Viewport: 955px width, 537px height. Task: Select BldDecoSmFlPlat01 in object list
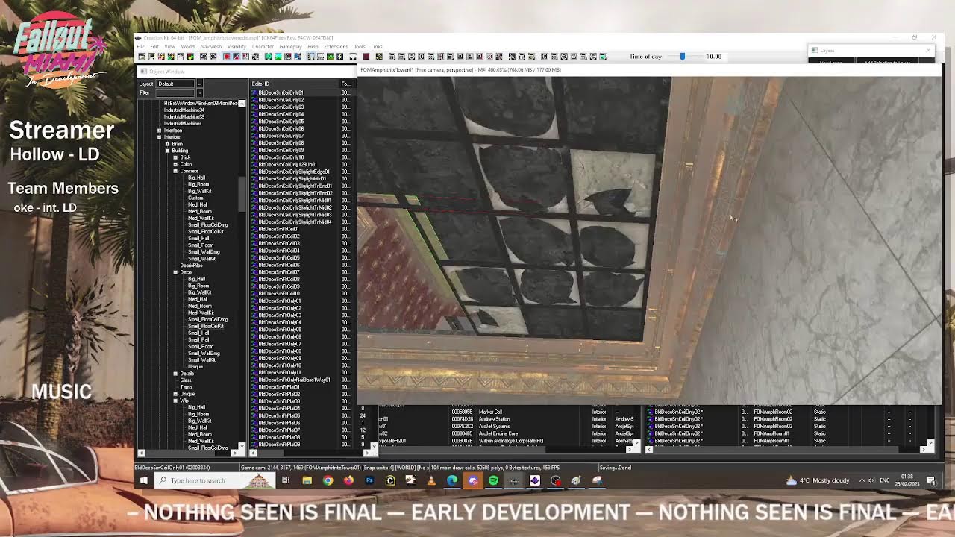coord(279,387)
